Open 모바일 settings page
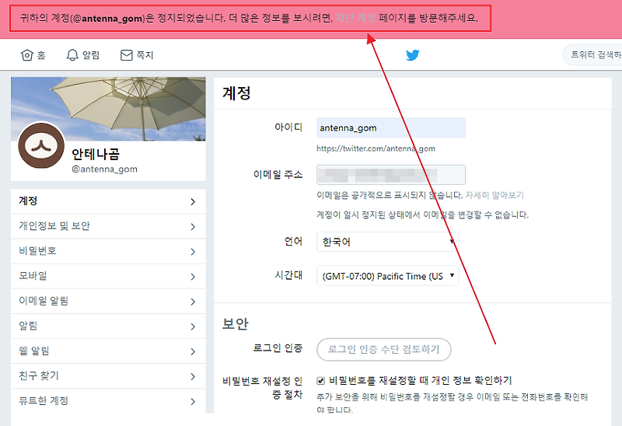Image resolution: width=622 pixels, height=426 pixels. pyautogui.click(x=108, y=276)
